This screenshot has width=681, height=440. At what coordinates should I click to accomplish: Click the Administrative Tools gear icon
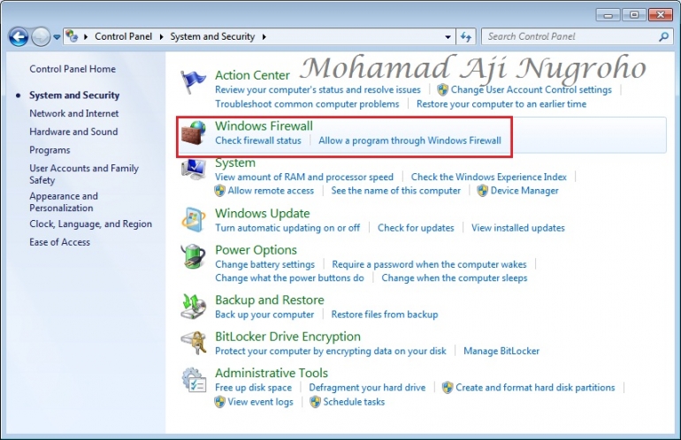[194, 380]
